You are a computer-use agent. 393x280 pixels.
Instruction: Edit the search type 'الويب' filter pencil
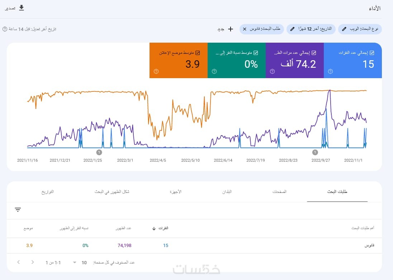(x=344, y=29)
